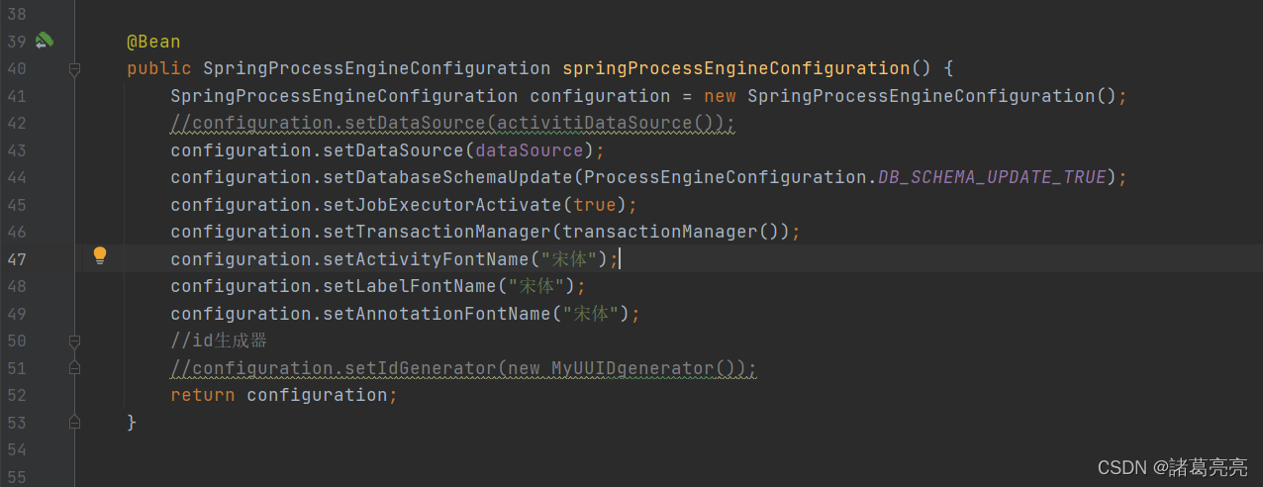The width and height of the screenshot is (1263, 487).
Task: Click the setJobExecutorActivate true argument
Action: (x=594, y=205)
